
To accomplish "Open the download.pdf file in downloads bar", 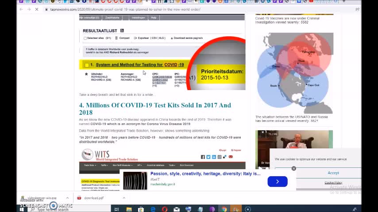I will pos(94,198).
